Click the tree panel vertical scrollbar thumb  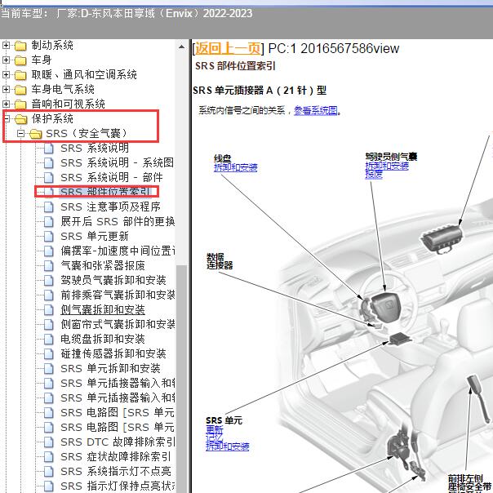(x=181, y=379)
